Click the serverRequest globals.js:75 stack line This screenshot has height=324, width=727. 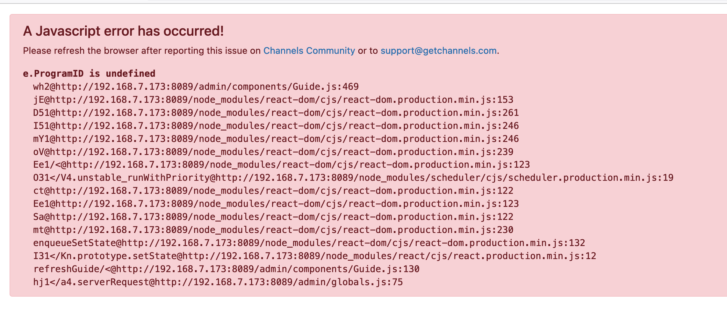pyautogui.click(x=218, y=282)
